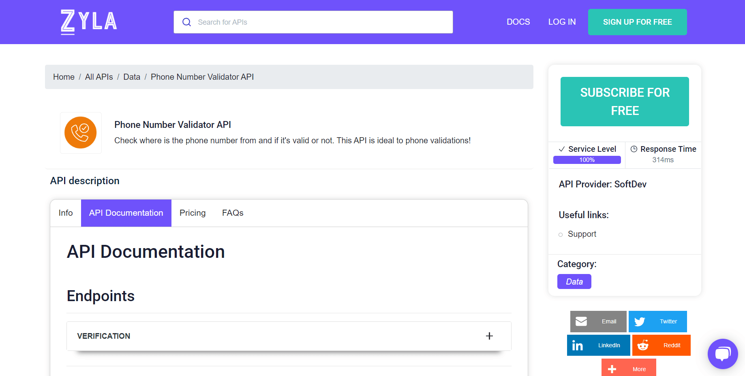Viewport: 745px width, 376px height.
Task: Click the VERIFICATION endpoint label
Action: (x=104, y=336)
